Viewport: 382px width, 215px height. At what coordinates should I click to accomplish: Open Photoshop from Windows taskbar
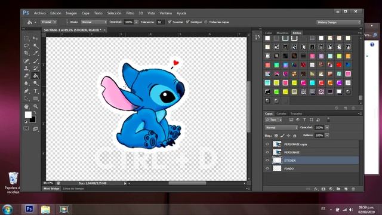tap(29, 209)
